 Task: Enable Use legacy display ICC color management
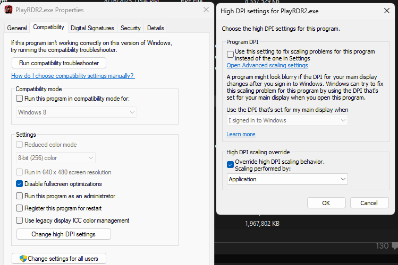tap(19, 220)
